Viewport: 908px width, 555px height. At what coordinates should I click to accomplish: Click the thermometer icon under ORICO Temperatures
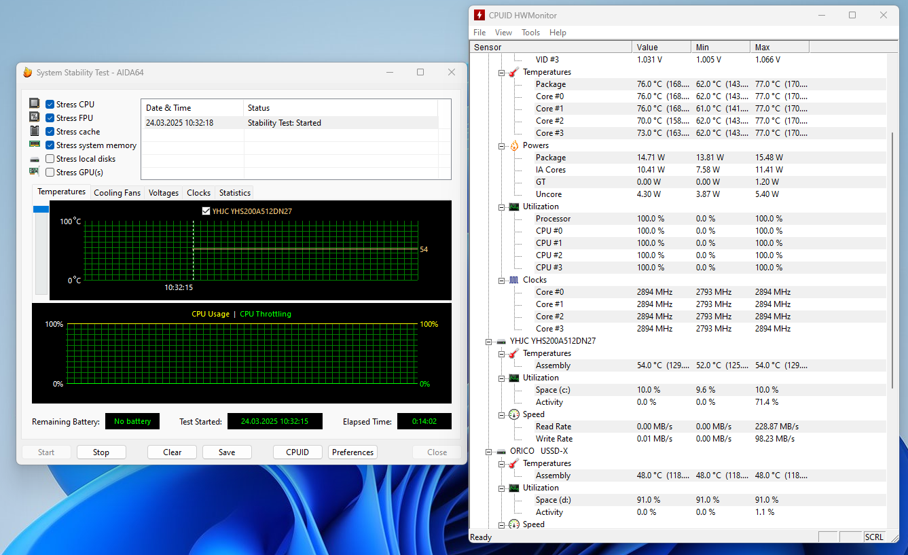(x=514, y=463)
